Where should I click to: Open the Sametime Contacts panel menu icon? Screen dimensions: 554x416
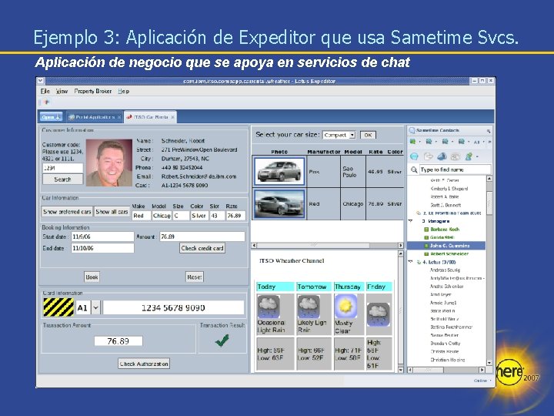point(489,131)
